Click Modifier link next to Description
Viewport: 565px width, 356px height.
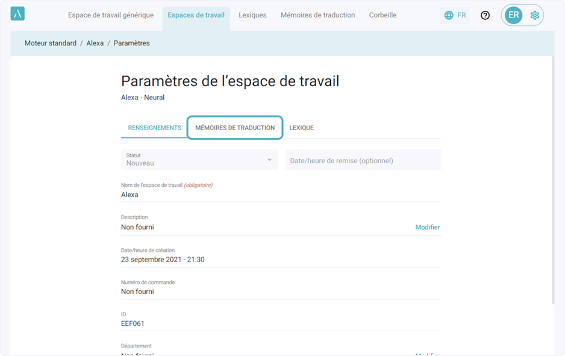pos(427,227)
